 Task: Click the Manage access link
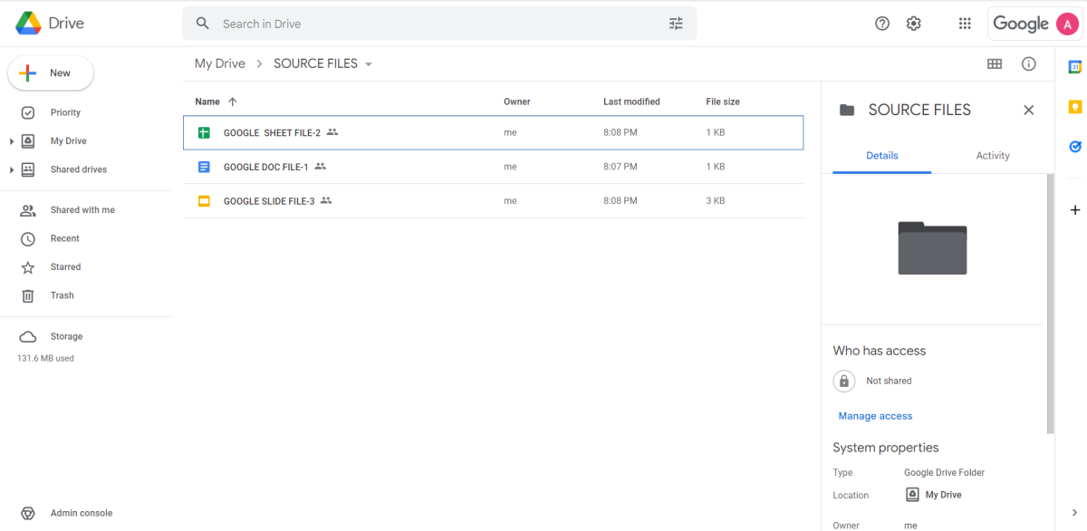coord(874,415)
